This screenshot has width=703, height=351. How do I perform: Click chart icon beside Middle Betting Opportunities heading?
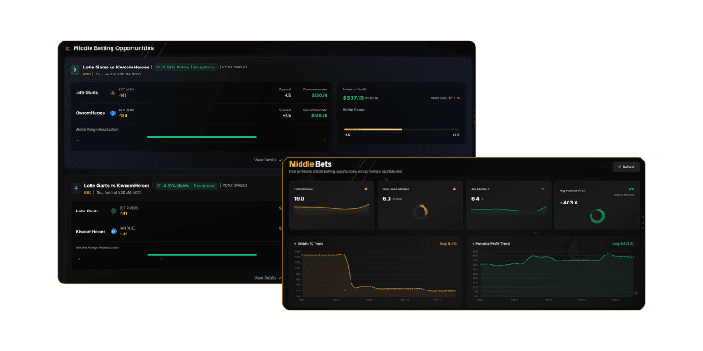68,48
